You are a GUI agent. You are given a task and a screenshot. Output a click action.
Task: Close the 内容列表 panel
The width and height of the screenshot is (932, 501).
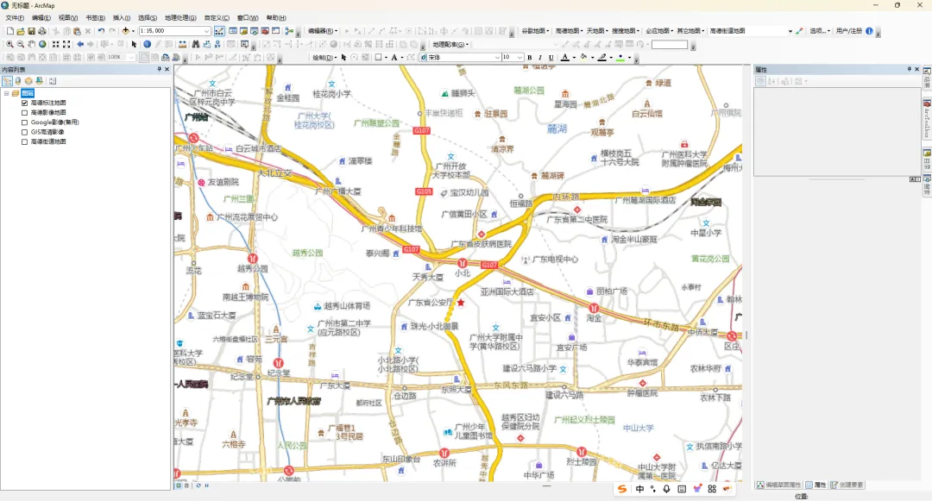pyautogui.click(x=167, y=70)
